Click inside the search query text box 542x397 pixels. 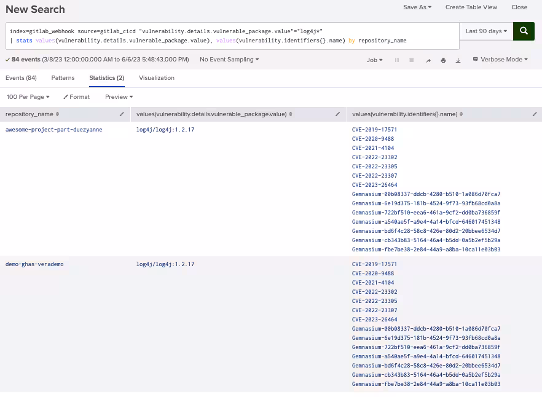[x=234, y=36]
